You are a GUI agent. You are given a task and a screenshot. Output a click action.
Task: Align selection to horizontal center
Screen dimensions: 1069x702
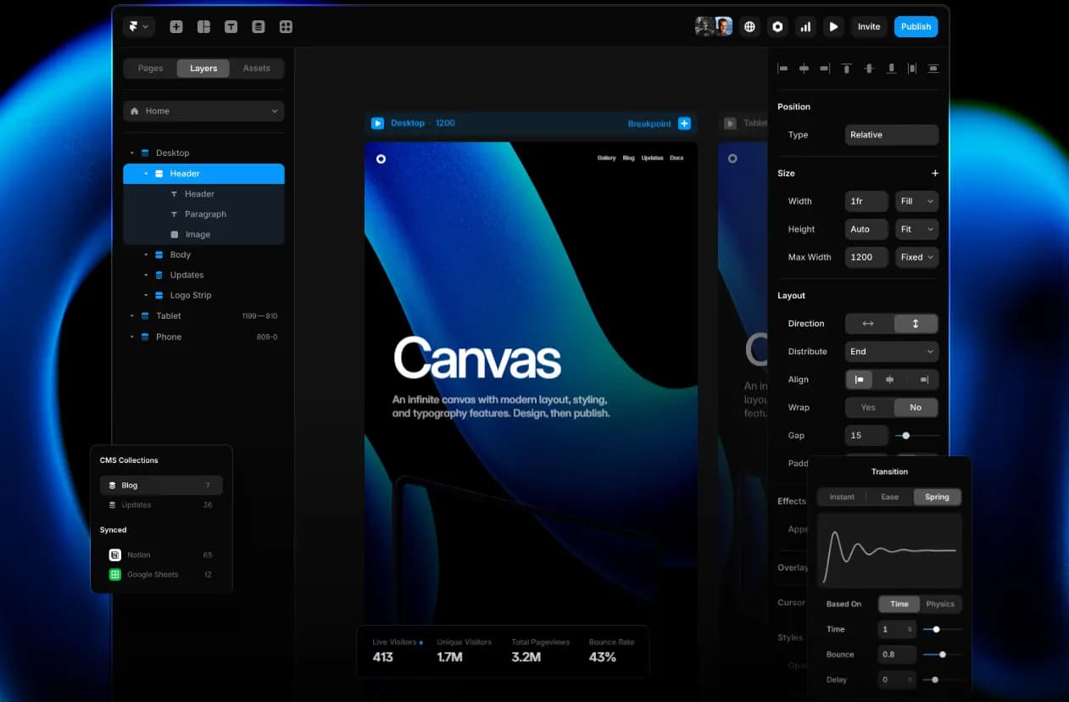click(804, 69)
